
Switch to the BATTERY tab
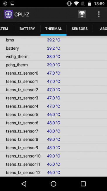click(x=27, y=29)
